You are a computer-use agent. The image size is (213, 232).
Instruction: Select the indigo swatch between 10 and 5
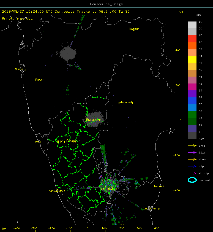tap(192, 128)
